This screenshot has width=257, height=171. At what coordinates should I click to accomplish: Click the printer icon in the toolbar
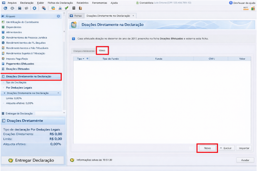coord(60,8)
